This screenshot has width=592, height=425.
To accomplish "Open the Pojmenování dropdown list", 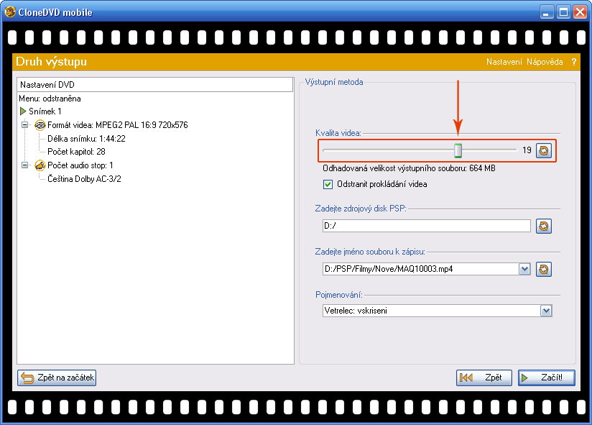I will pos(546,311).
